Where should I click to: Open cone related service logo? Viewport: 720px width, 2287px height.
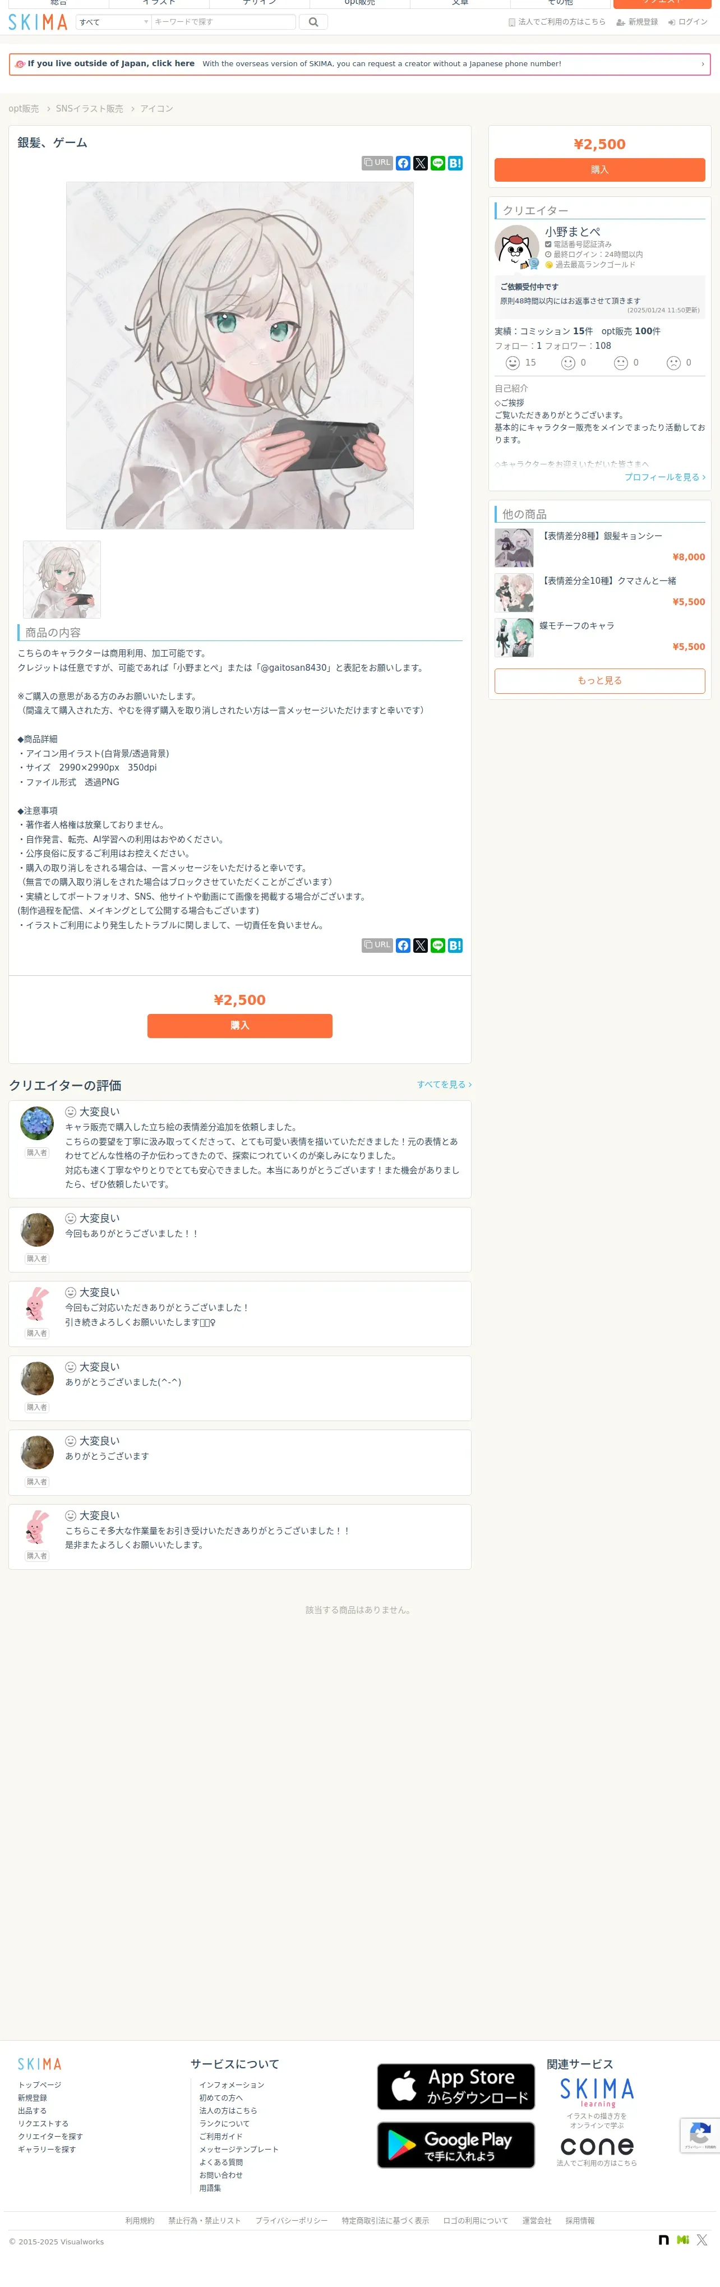coord(597,2147)
